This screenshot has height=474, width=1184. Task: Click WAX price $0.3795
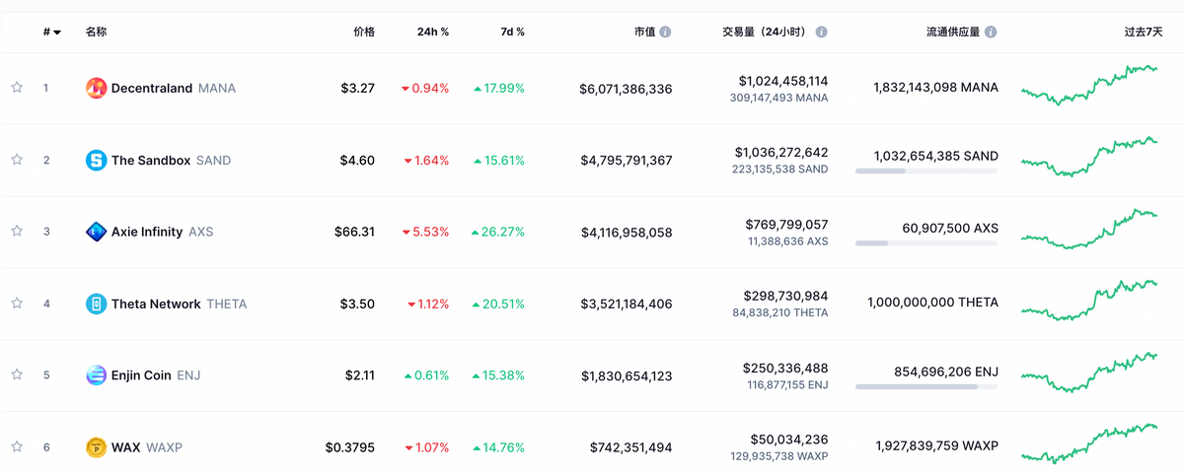click(x=350, y=447)
